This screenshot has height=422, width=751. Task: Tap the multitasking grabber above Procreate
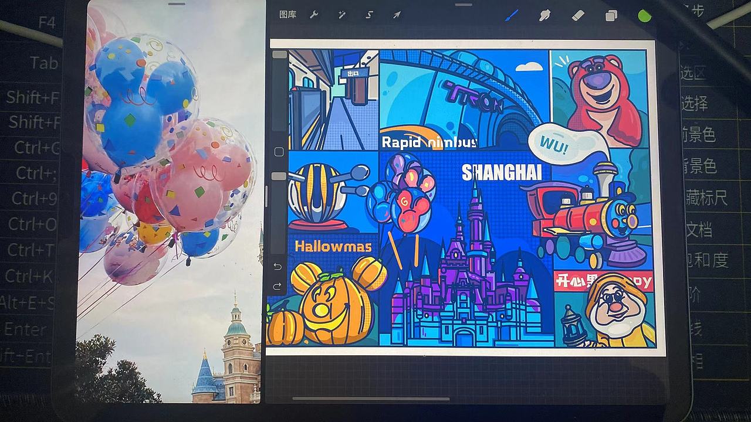tap(464, 4)
